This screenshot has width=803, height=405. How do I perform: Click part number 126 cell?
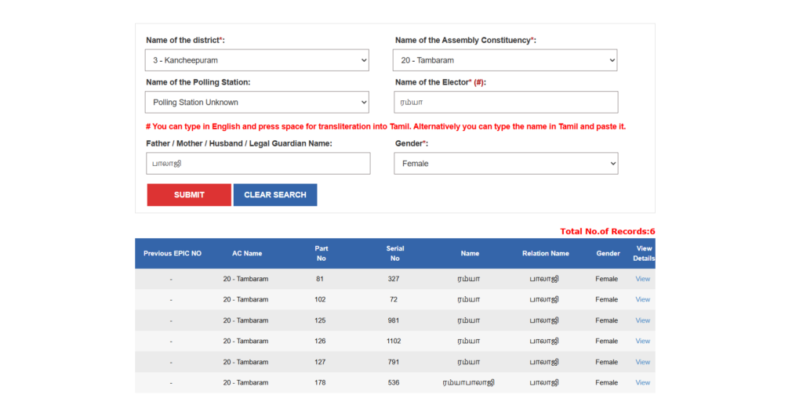[x=320, y=341]
